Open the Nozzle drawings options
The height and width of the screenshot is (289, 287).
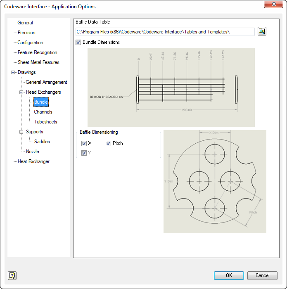point(33,152)
